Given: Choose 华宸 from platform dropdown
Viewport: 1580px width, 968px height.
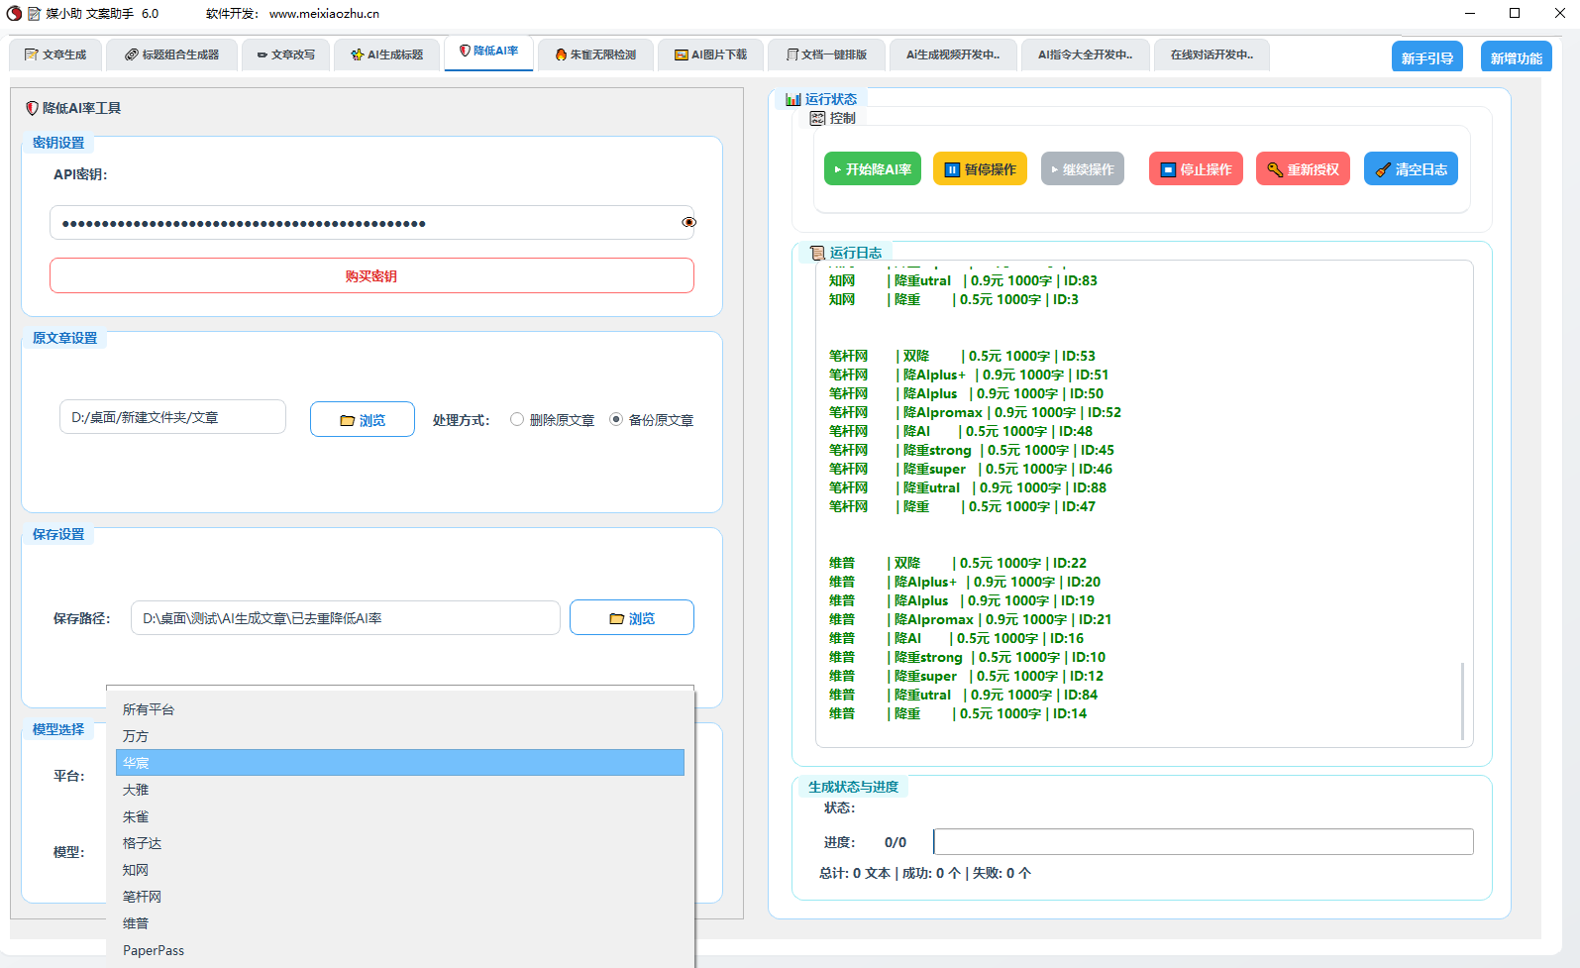Looking at the screenshot, I should (x=399, y=763).
